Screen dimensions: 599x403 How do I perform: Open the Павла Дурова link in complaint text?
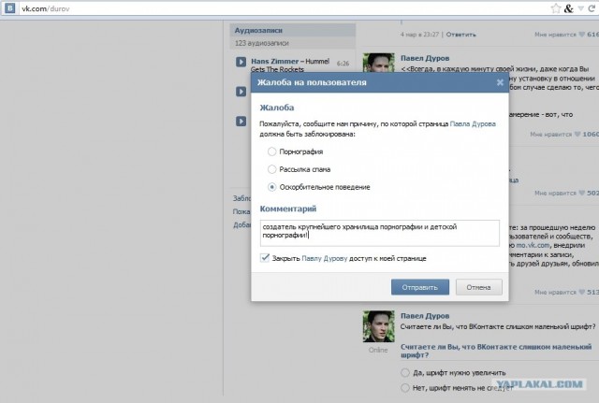click(x=473, y=123)
